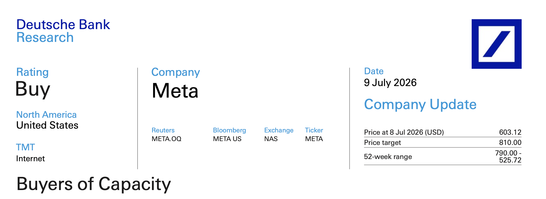Select the Reuters code META.OQ
The width and height of the screenshot is (546, 199).
[166, 139]
